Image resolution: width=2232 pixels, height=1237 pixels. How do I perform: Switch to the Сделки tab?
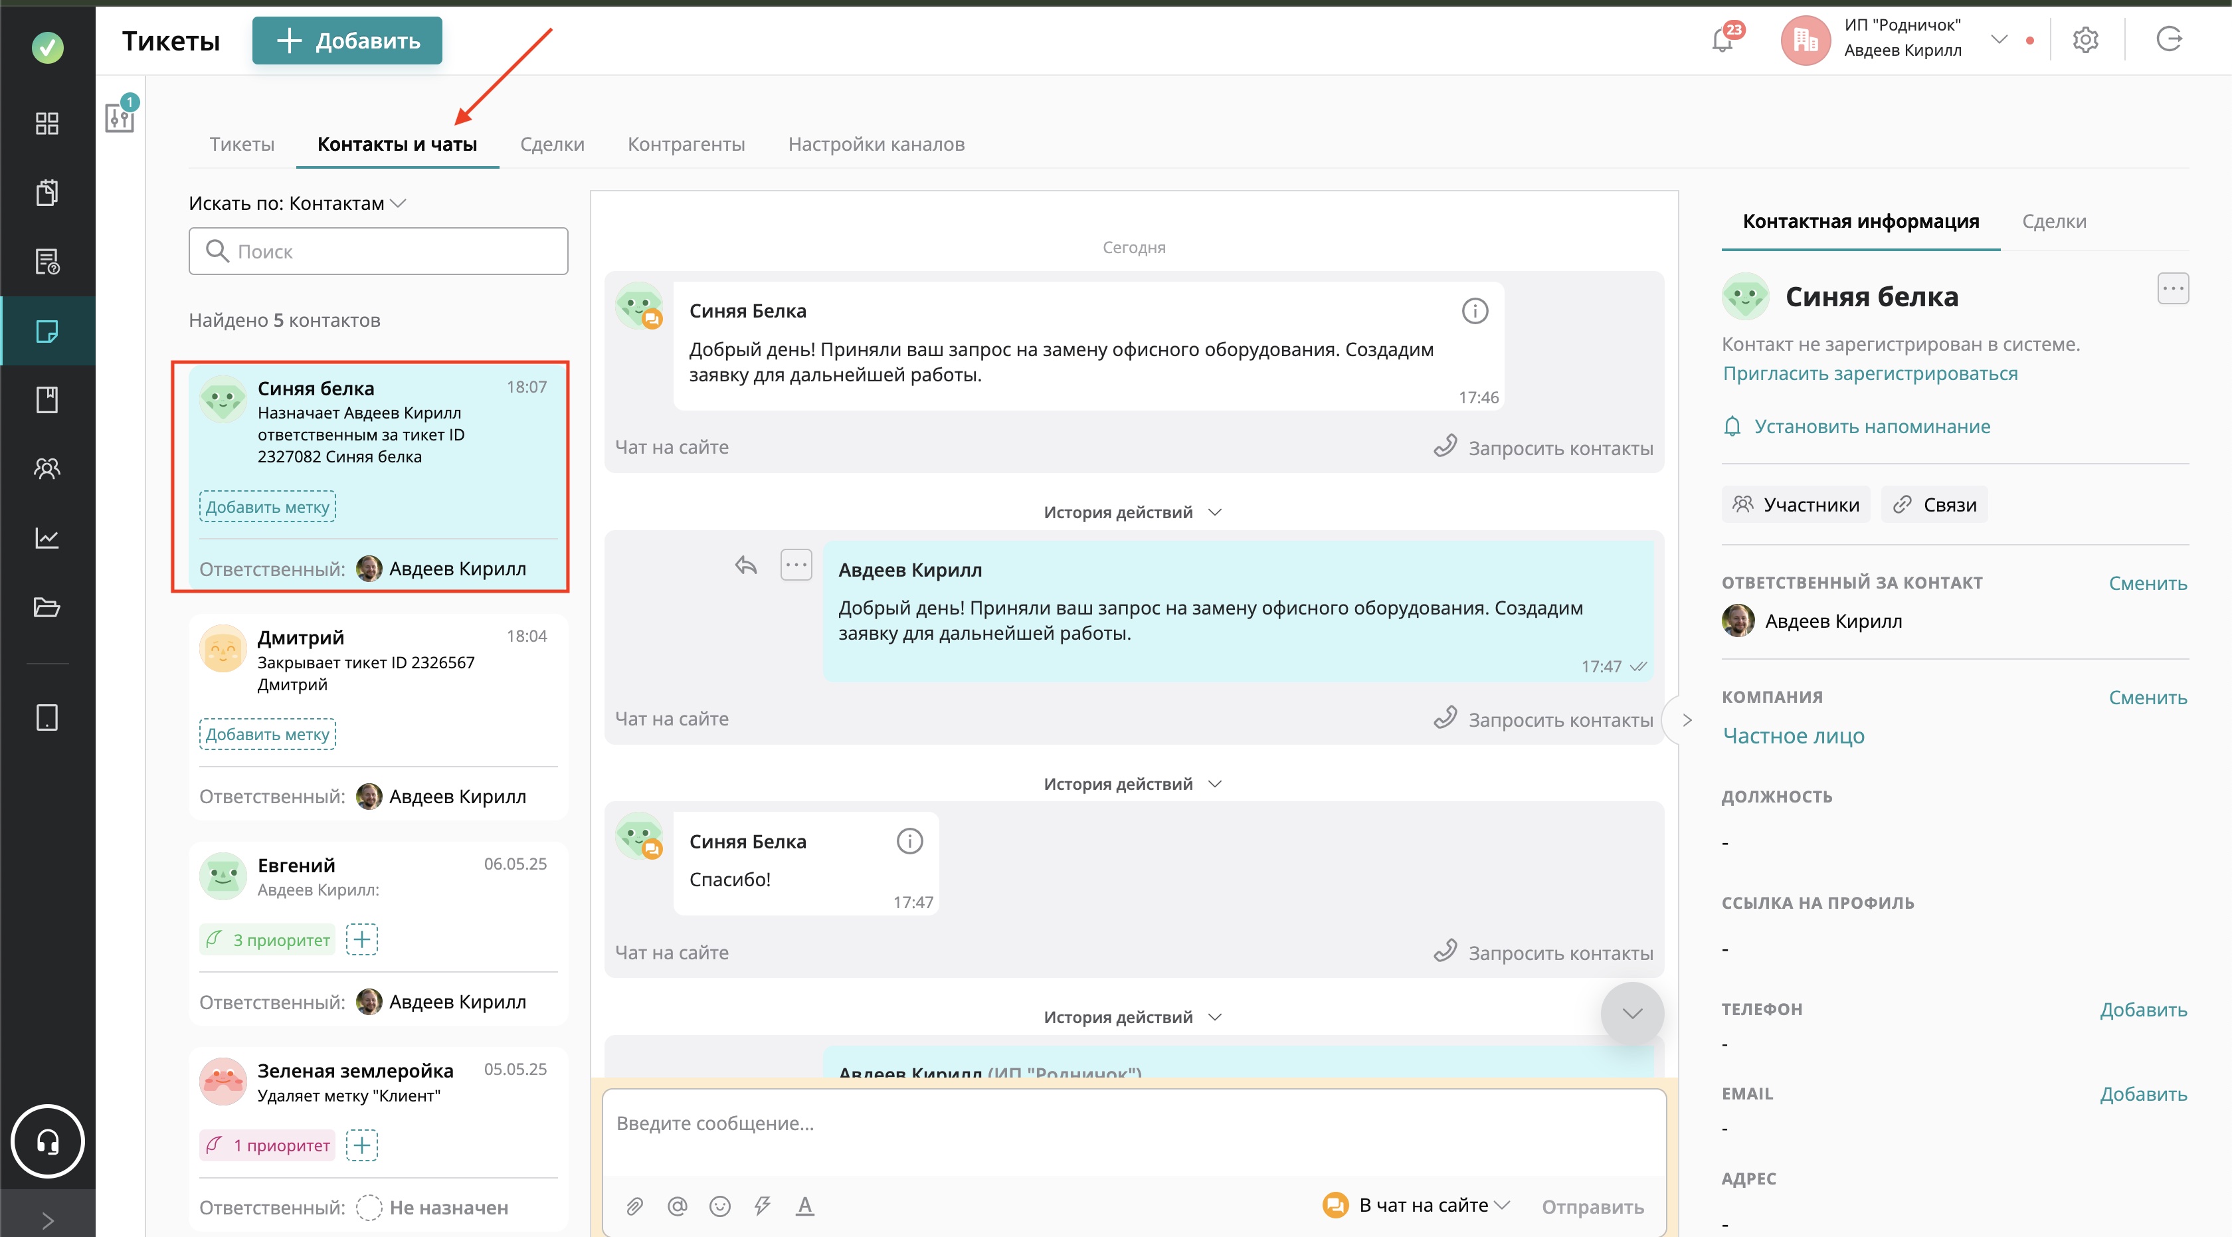click(552, 143)
